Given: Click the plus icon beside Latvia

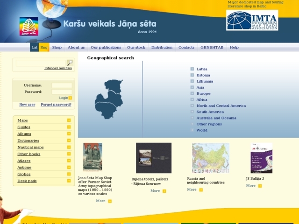Looking at the screenshot, I should 192,69.
